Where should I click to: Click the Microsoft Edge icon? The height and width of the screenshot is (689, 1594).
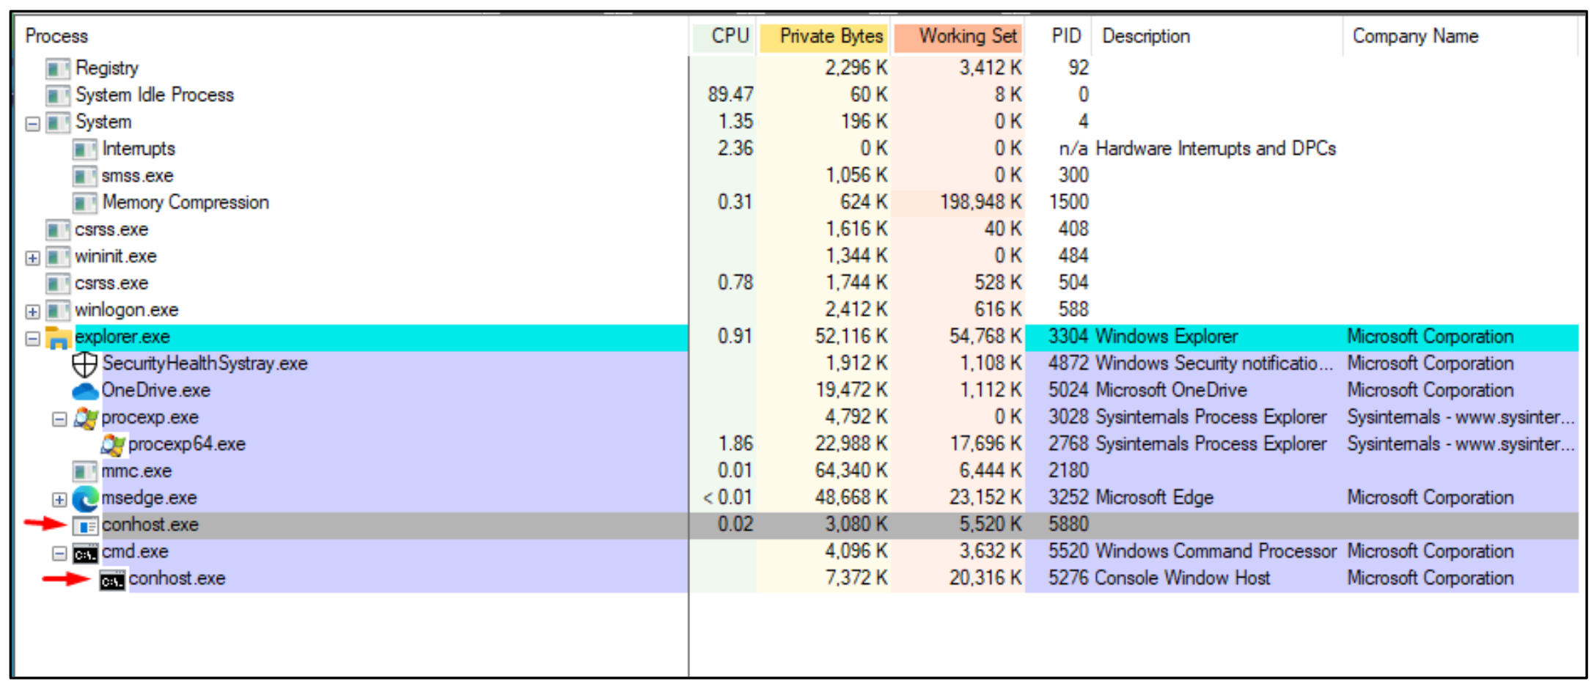click(x=85, y=499)
